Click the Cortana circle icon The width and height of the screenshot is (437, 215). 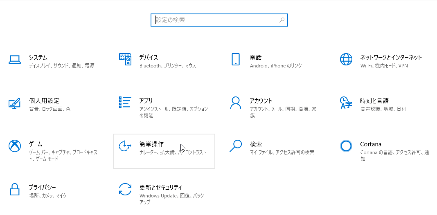coord(346,146)
